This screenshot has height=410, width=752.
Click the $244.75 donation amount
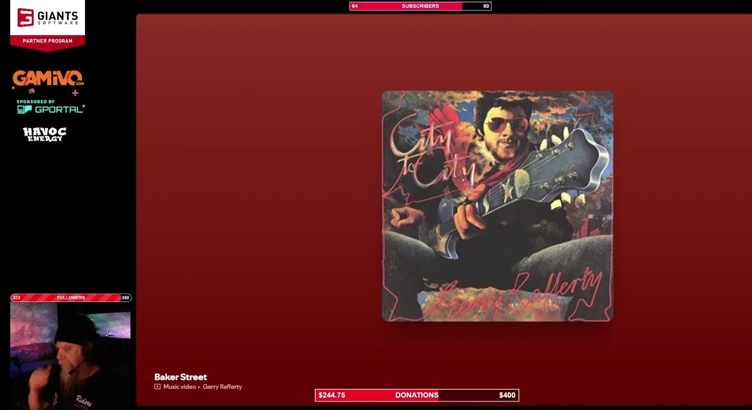click(332, 395)
